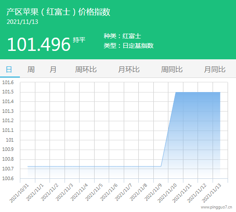Image resolution: width=236 pixels, height=212 pixels.
Task: Click the 2021/11/5 axis date label
Action: (x=94, y=193)
